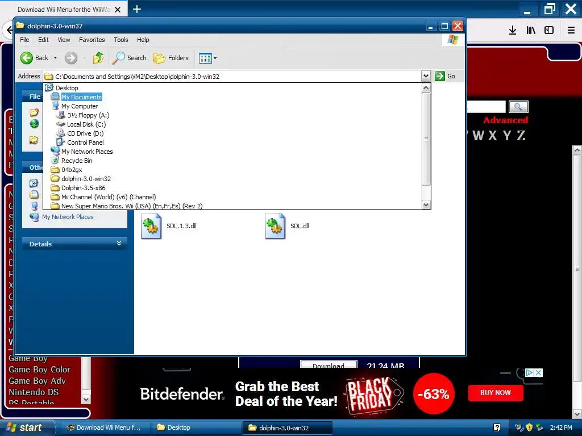The width and height of the screenshot is (582, 436).
Task: Select the SDL.dll file icon
Action: 275,226
